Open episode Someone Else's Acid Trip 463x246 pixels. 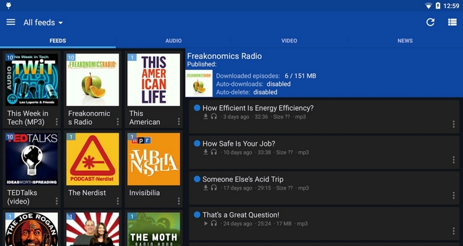(x=324, y=188)
